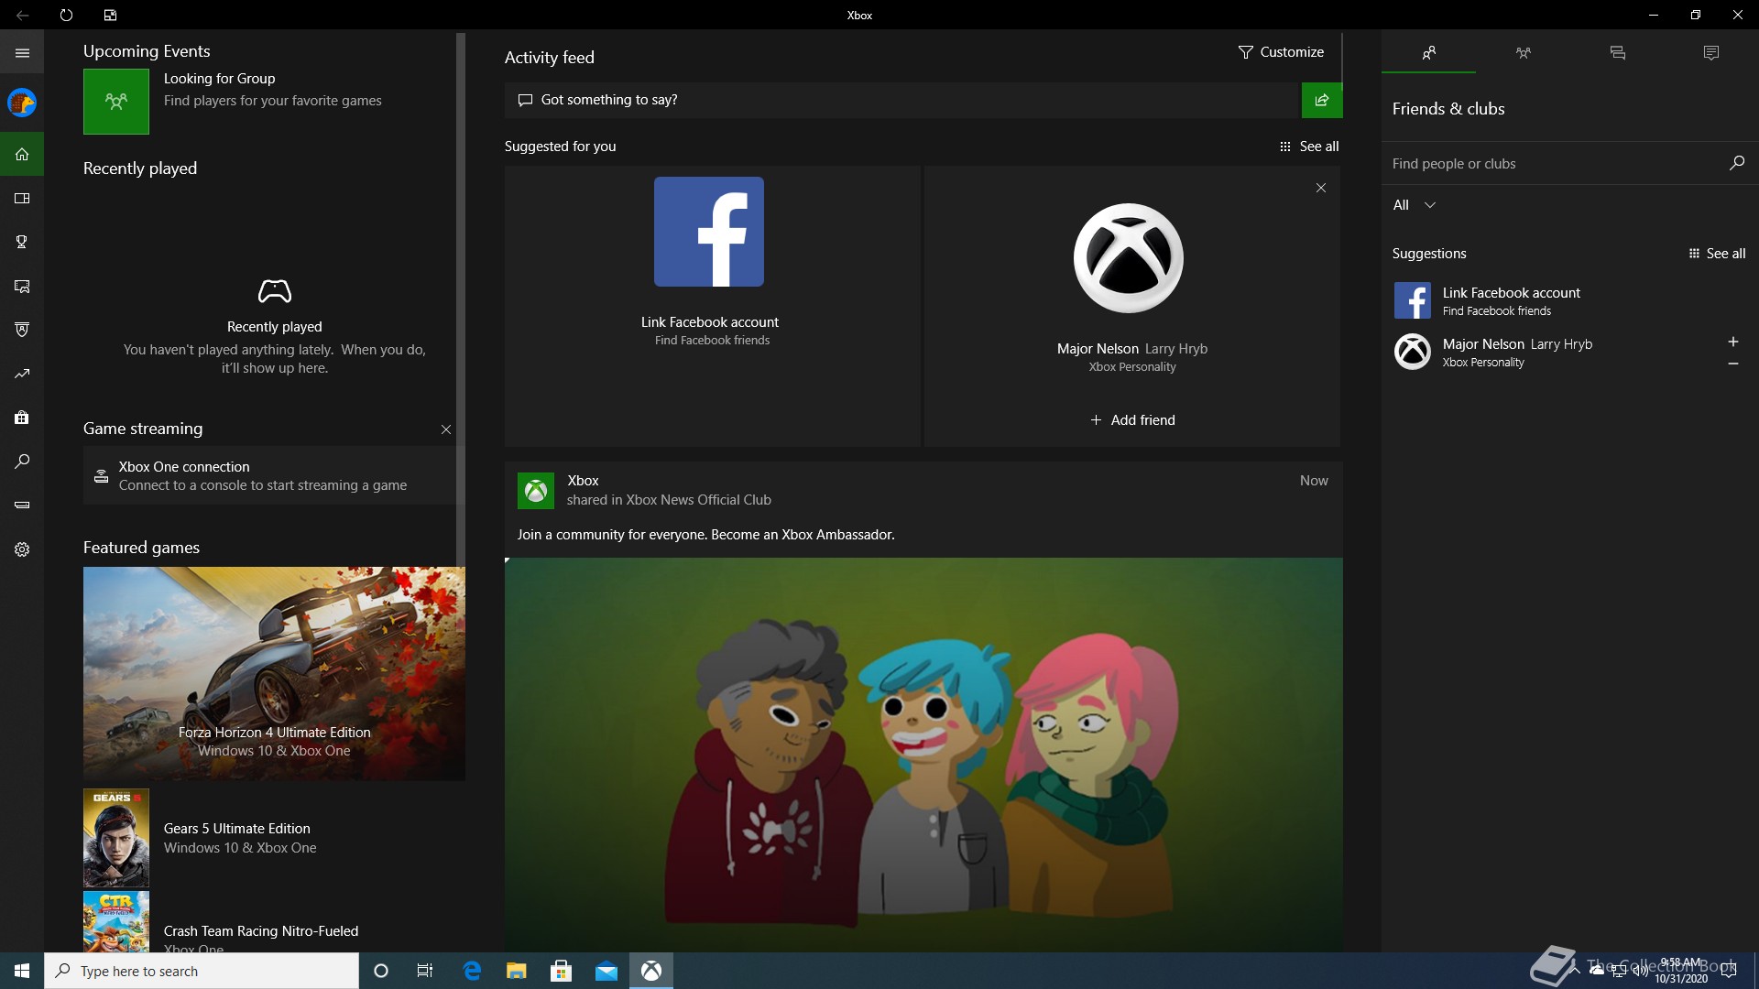Open the profile avatar in sidebar

tap(22, 103)
